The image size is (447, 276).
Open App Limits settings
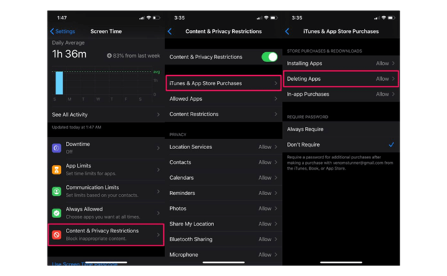click(x=106, y=170)
